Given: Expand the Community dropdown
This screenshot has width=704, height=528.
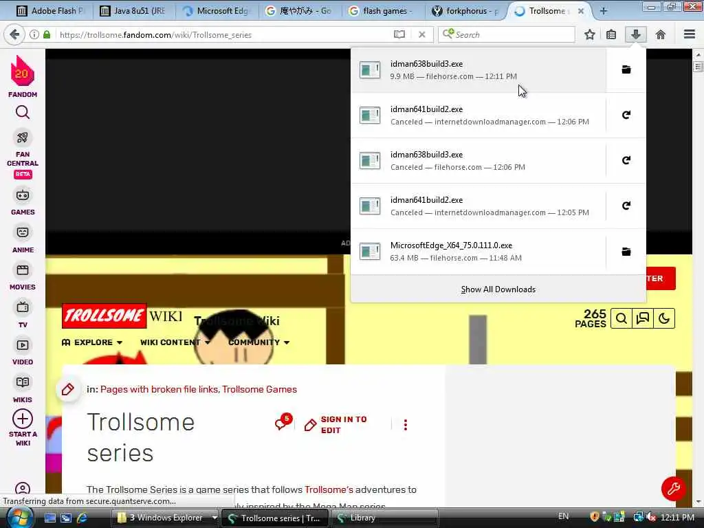Looking at the screenshot, I should pyautogui.click(x=258, y=342).
